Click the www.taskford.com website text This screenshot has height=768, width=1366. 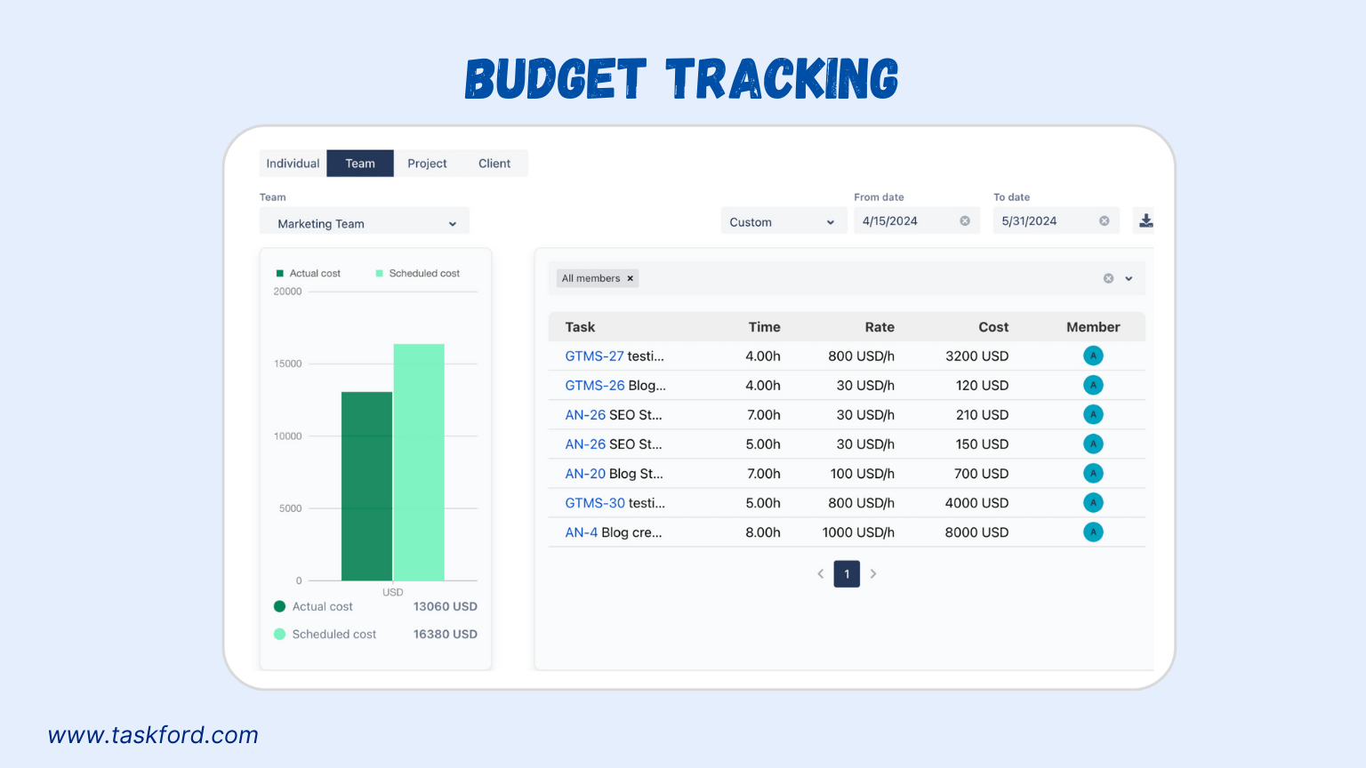[153, 735]
